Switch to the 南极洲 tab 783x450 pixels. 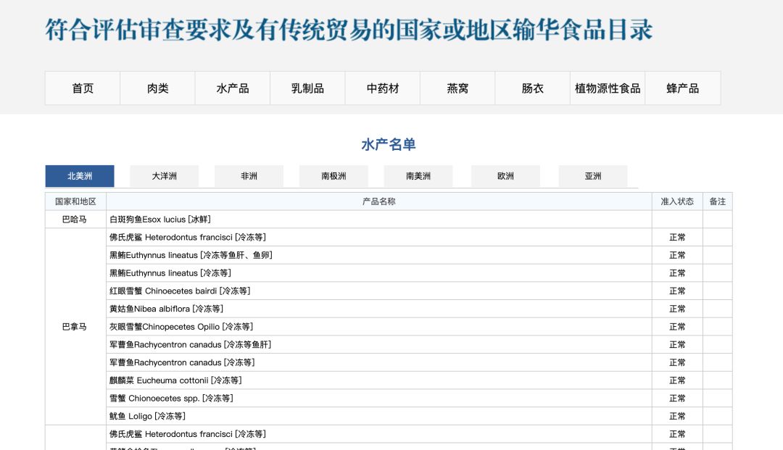(x=333, y=176)
